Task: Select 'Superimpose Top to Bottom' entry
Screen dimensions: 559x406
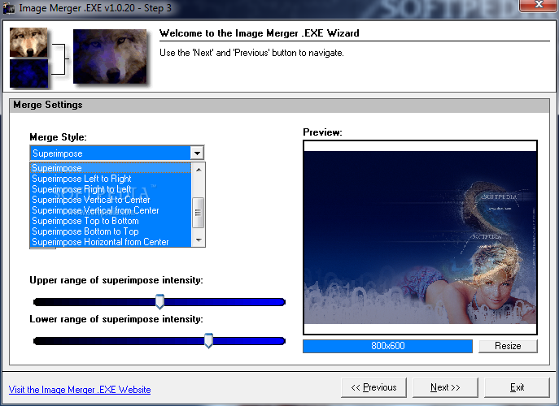Action: coord(111,221)
